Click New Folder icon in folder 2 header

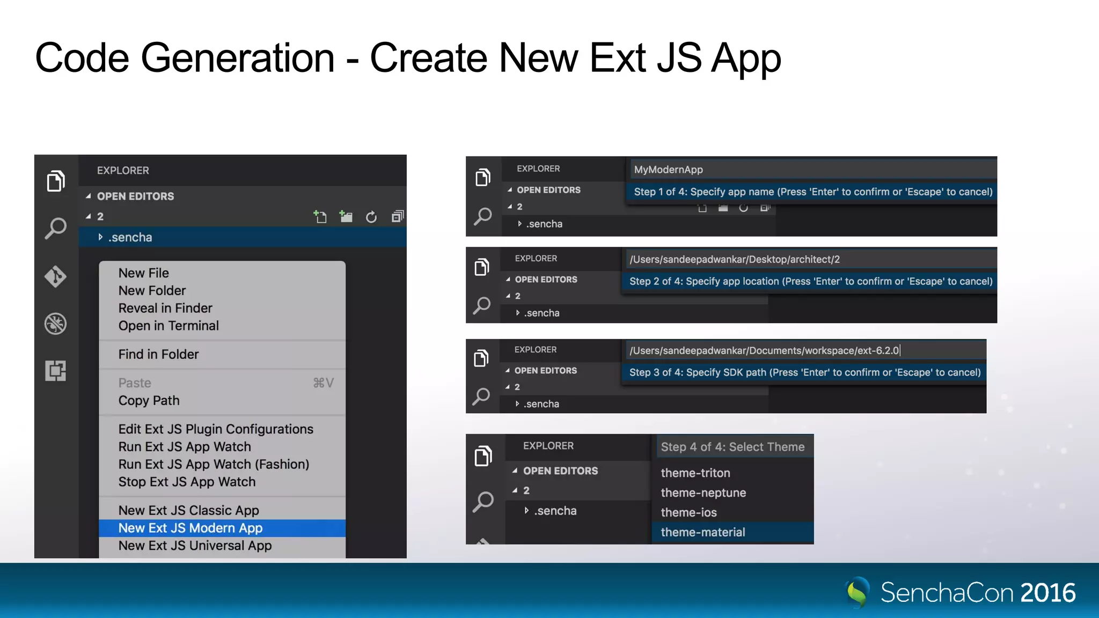tap(346, 216)
